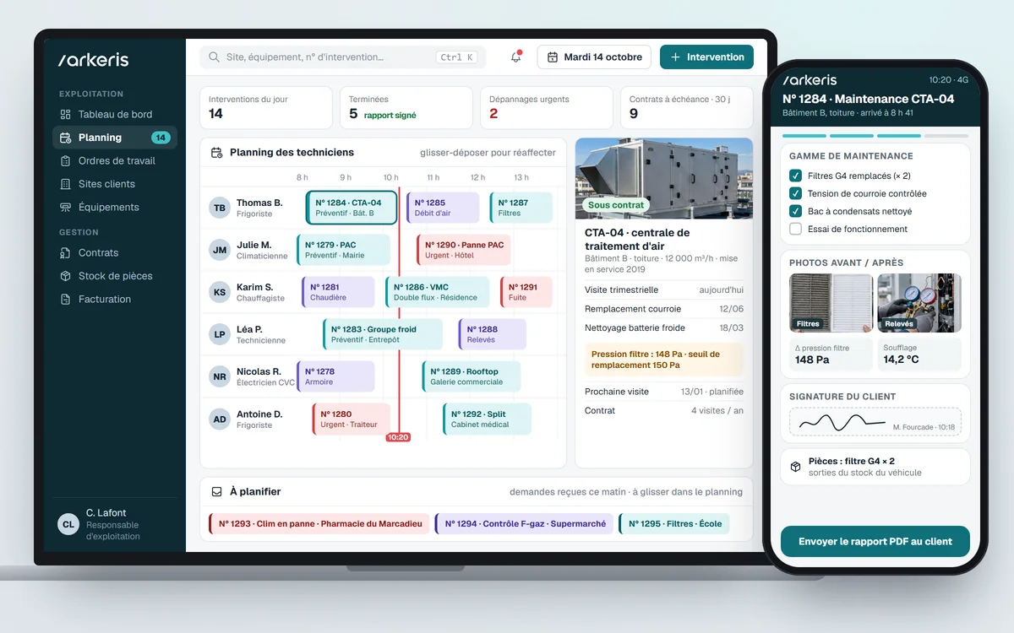This screenshot has height=633, width=1014.
Task: Open Tableau de bord menu item
Action: click(115, 115)
